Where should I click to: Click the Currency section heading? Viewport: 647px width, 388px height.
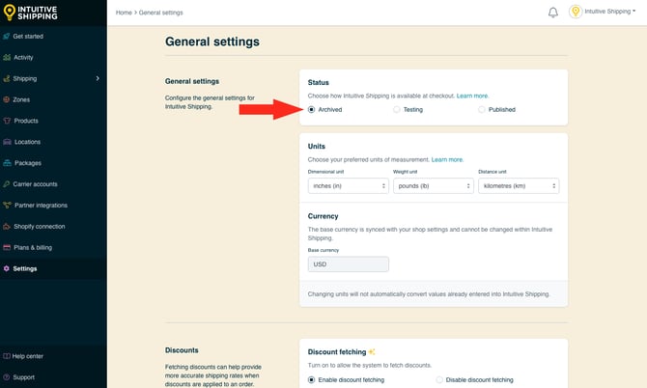tap(323, 216)
